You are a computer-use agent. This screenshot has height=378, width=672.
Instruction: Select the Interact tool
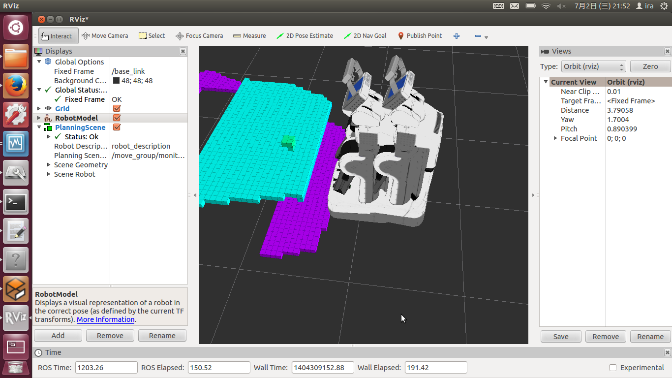pos(59,36)
